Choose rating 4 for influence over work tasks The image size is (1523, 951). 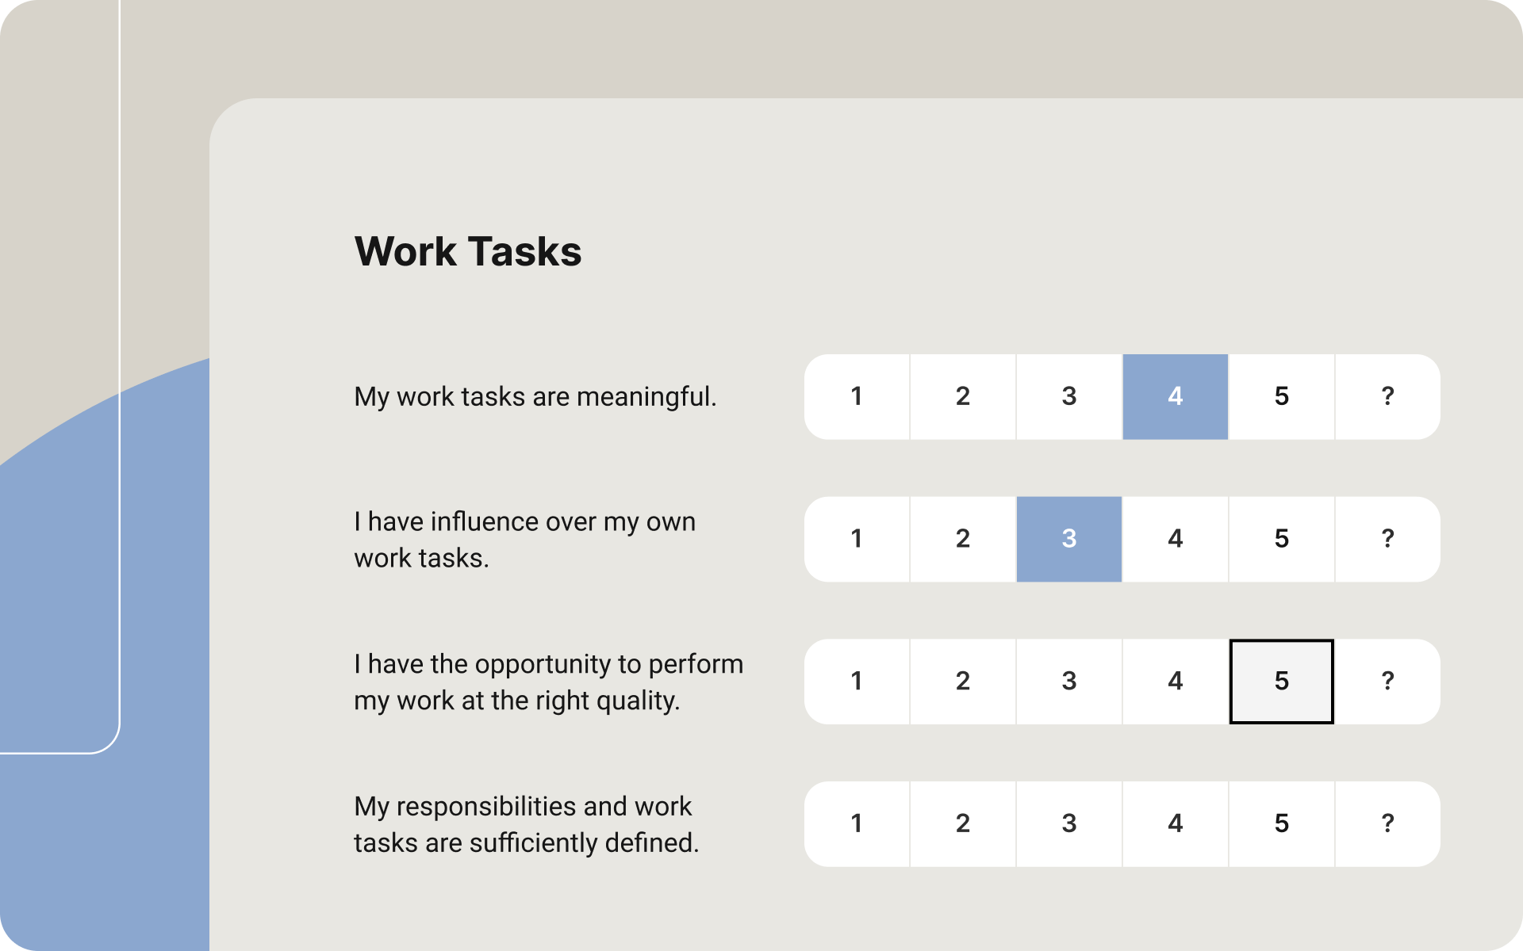(x=1175, y=539)
